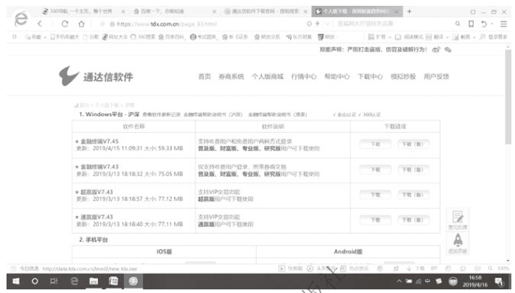Click 下载 button for 通赢版V7.43
Viewport: 515px width, 293px height.
pos(375,220)
